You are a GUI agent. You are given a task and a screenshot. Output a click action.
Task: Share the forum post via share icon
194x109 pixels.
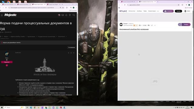(x=69, y=53)
